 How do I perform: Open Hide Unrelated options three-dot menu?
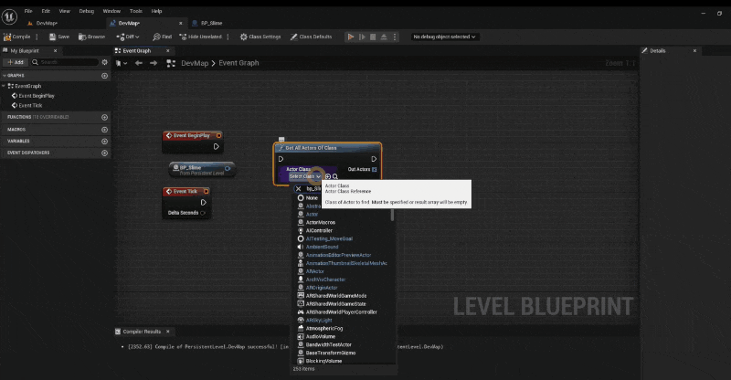tap(228, 37)
